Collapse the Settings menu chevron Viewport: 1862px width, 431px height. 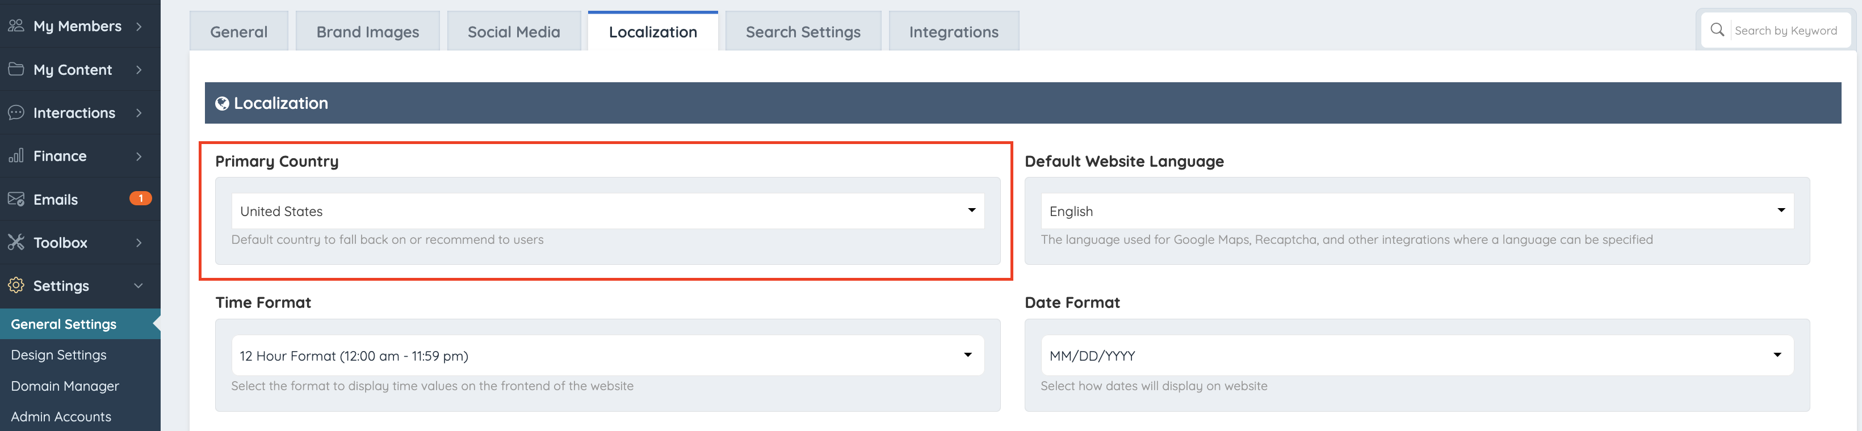click(138, 286)
